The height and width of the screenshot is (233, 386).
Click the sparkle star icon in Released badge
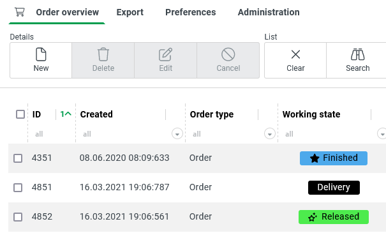tap(313, 217)
